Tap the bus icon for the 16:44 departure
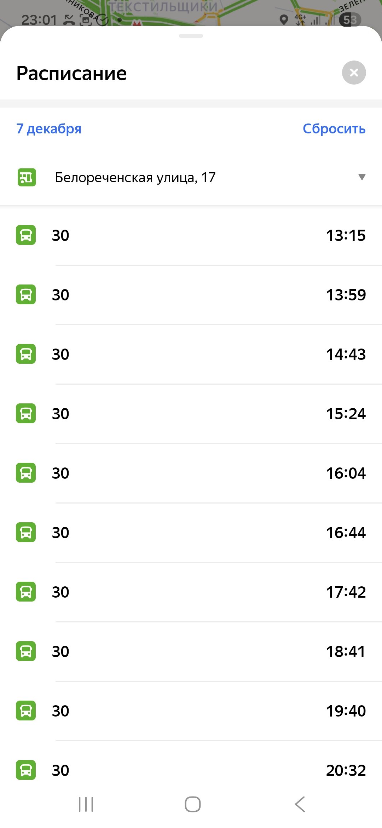The image size is (382, 828). pyautogui.click(x=26, y=533)
